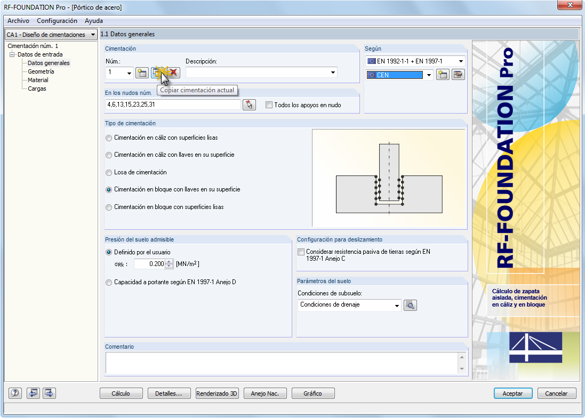
Task: Click Comentario scrollbar down arrow
Action: pos(462,369)
